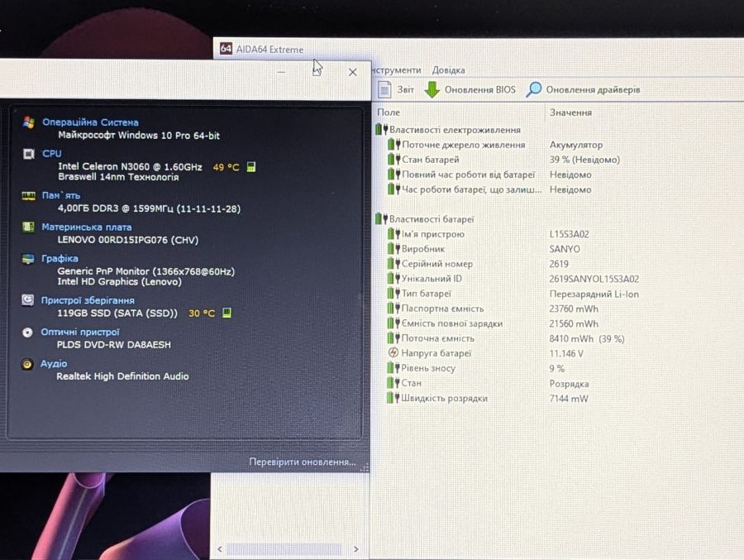The width and height of the screenshot is (744, 560).
Task: Click the value 7144 mW
Action: (569, 399)
